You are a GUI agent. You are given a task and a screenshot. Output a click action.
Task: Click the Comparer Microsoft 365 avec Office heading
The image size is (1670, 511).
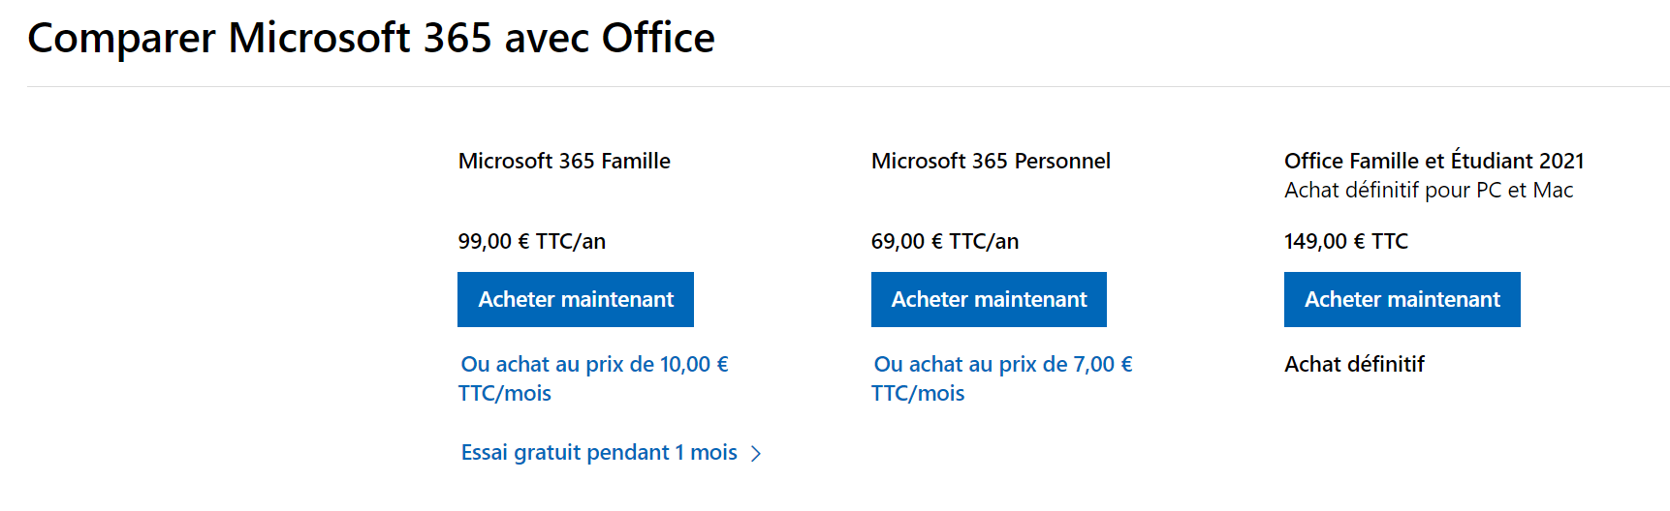tap(371, 39)
